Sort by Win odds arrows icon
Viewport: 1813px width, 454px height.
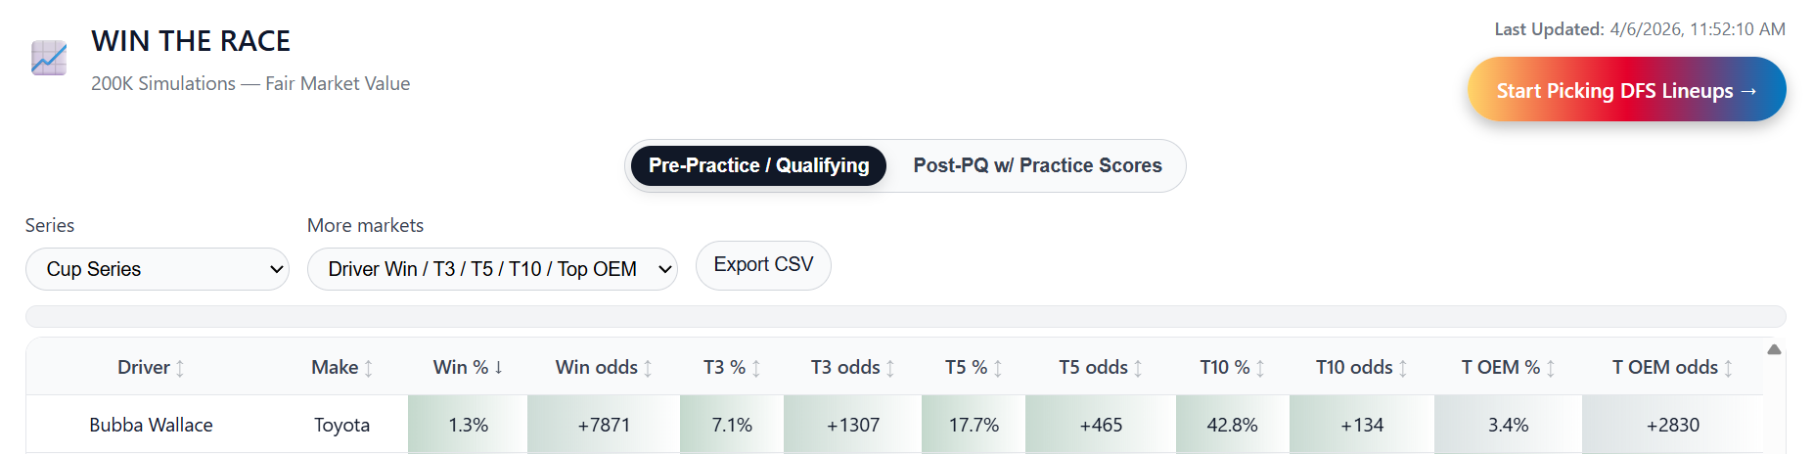point(648,369)
